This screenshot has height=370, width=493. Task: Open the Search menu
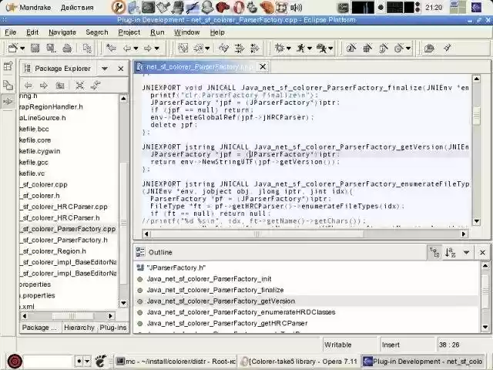tap(97, 32)
